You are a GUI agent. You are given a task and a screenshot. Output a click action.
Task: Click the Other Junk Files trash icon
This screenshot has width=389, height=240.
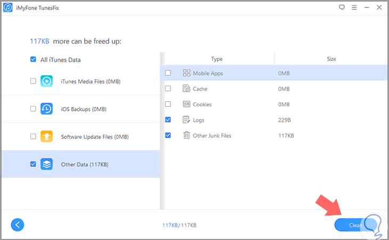(x=187, y=135)
